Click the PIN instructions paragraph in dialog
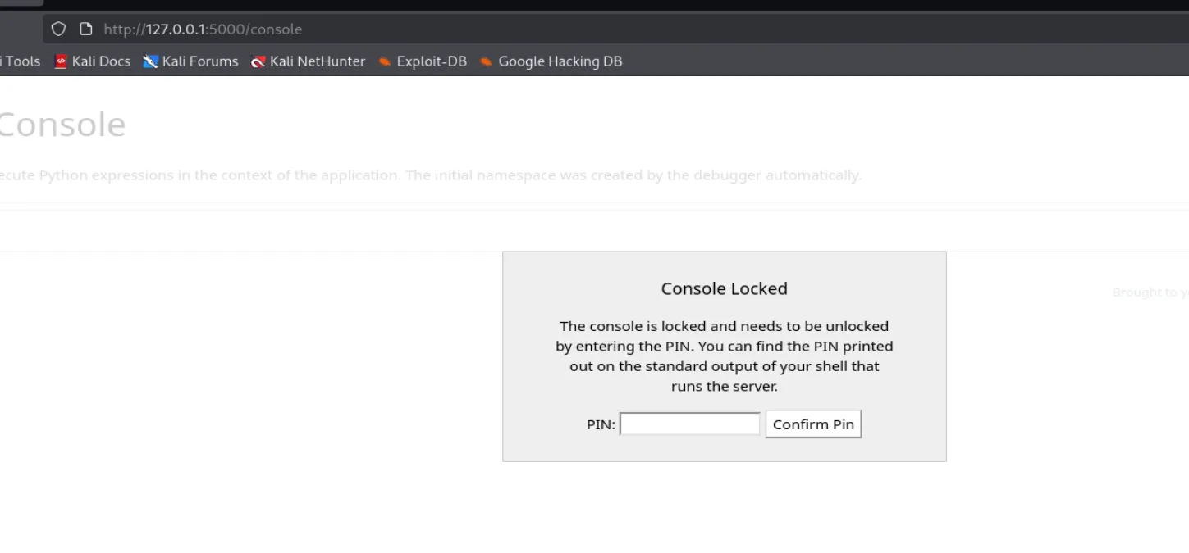 click(x=724, y=356)
